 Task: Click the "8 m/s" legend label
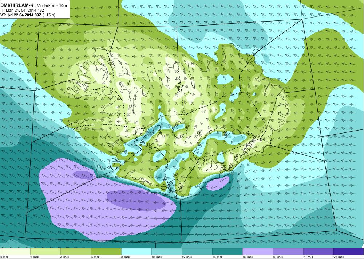126,257
